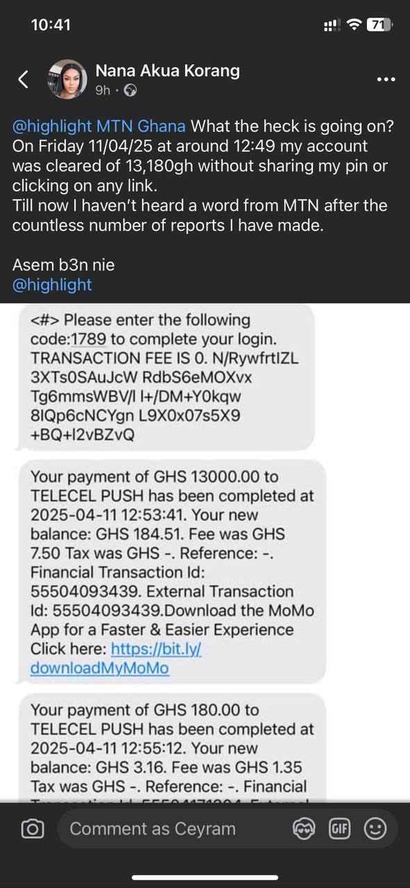
Task: Open the avatar sticker picker icon
Action: click(x=304, y=828)
